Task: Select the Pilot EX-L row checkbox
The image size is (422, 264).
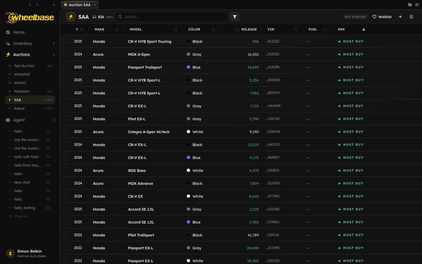Action: pos(65,119)
